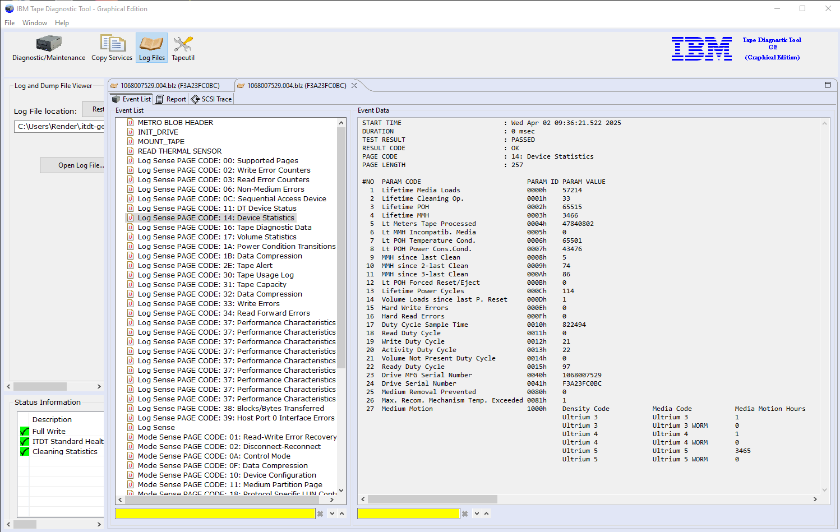Click the Full Write status check icon
Screen dimensions: 840x532
point(25,431)
